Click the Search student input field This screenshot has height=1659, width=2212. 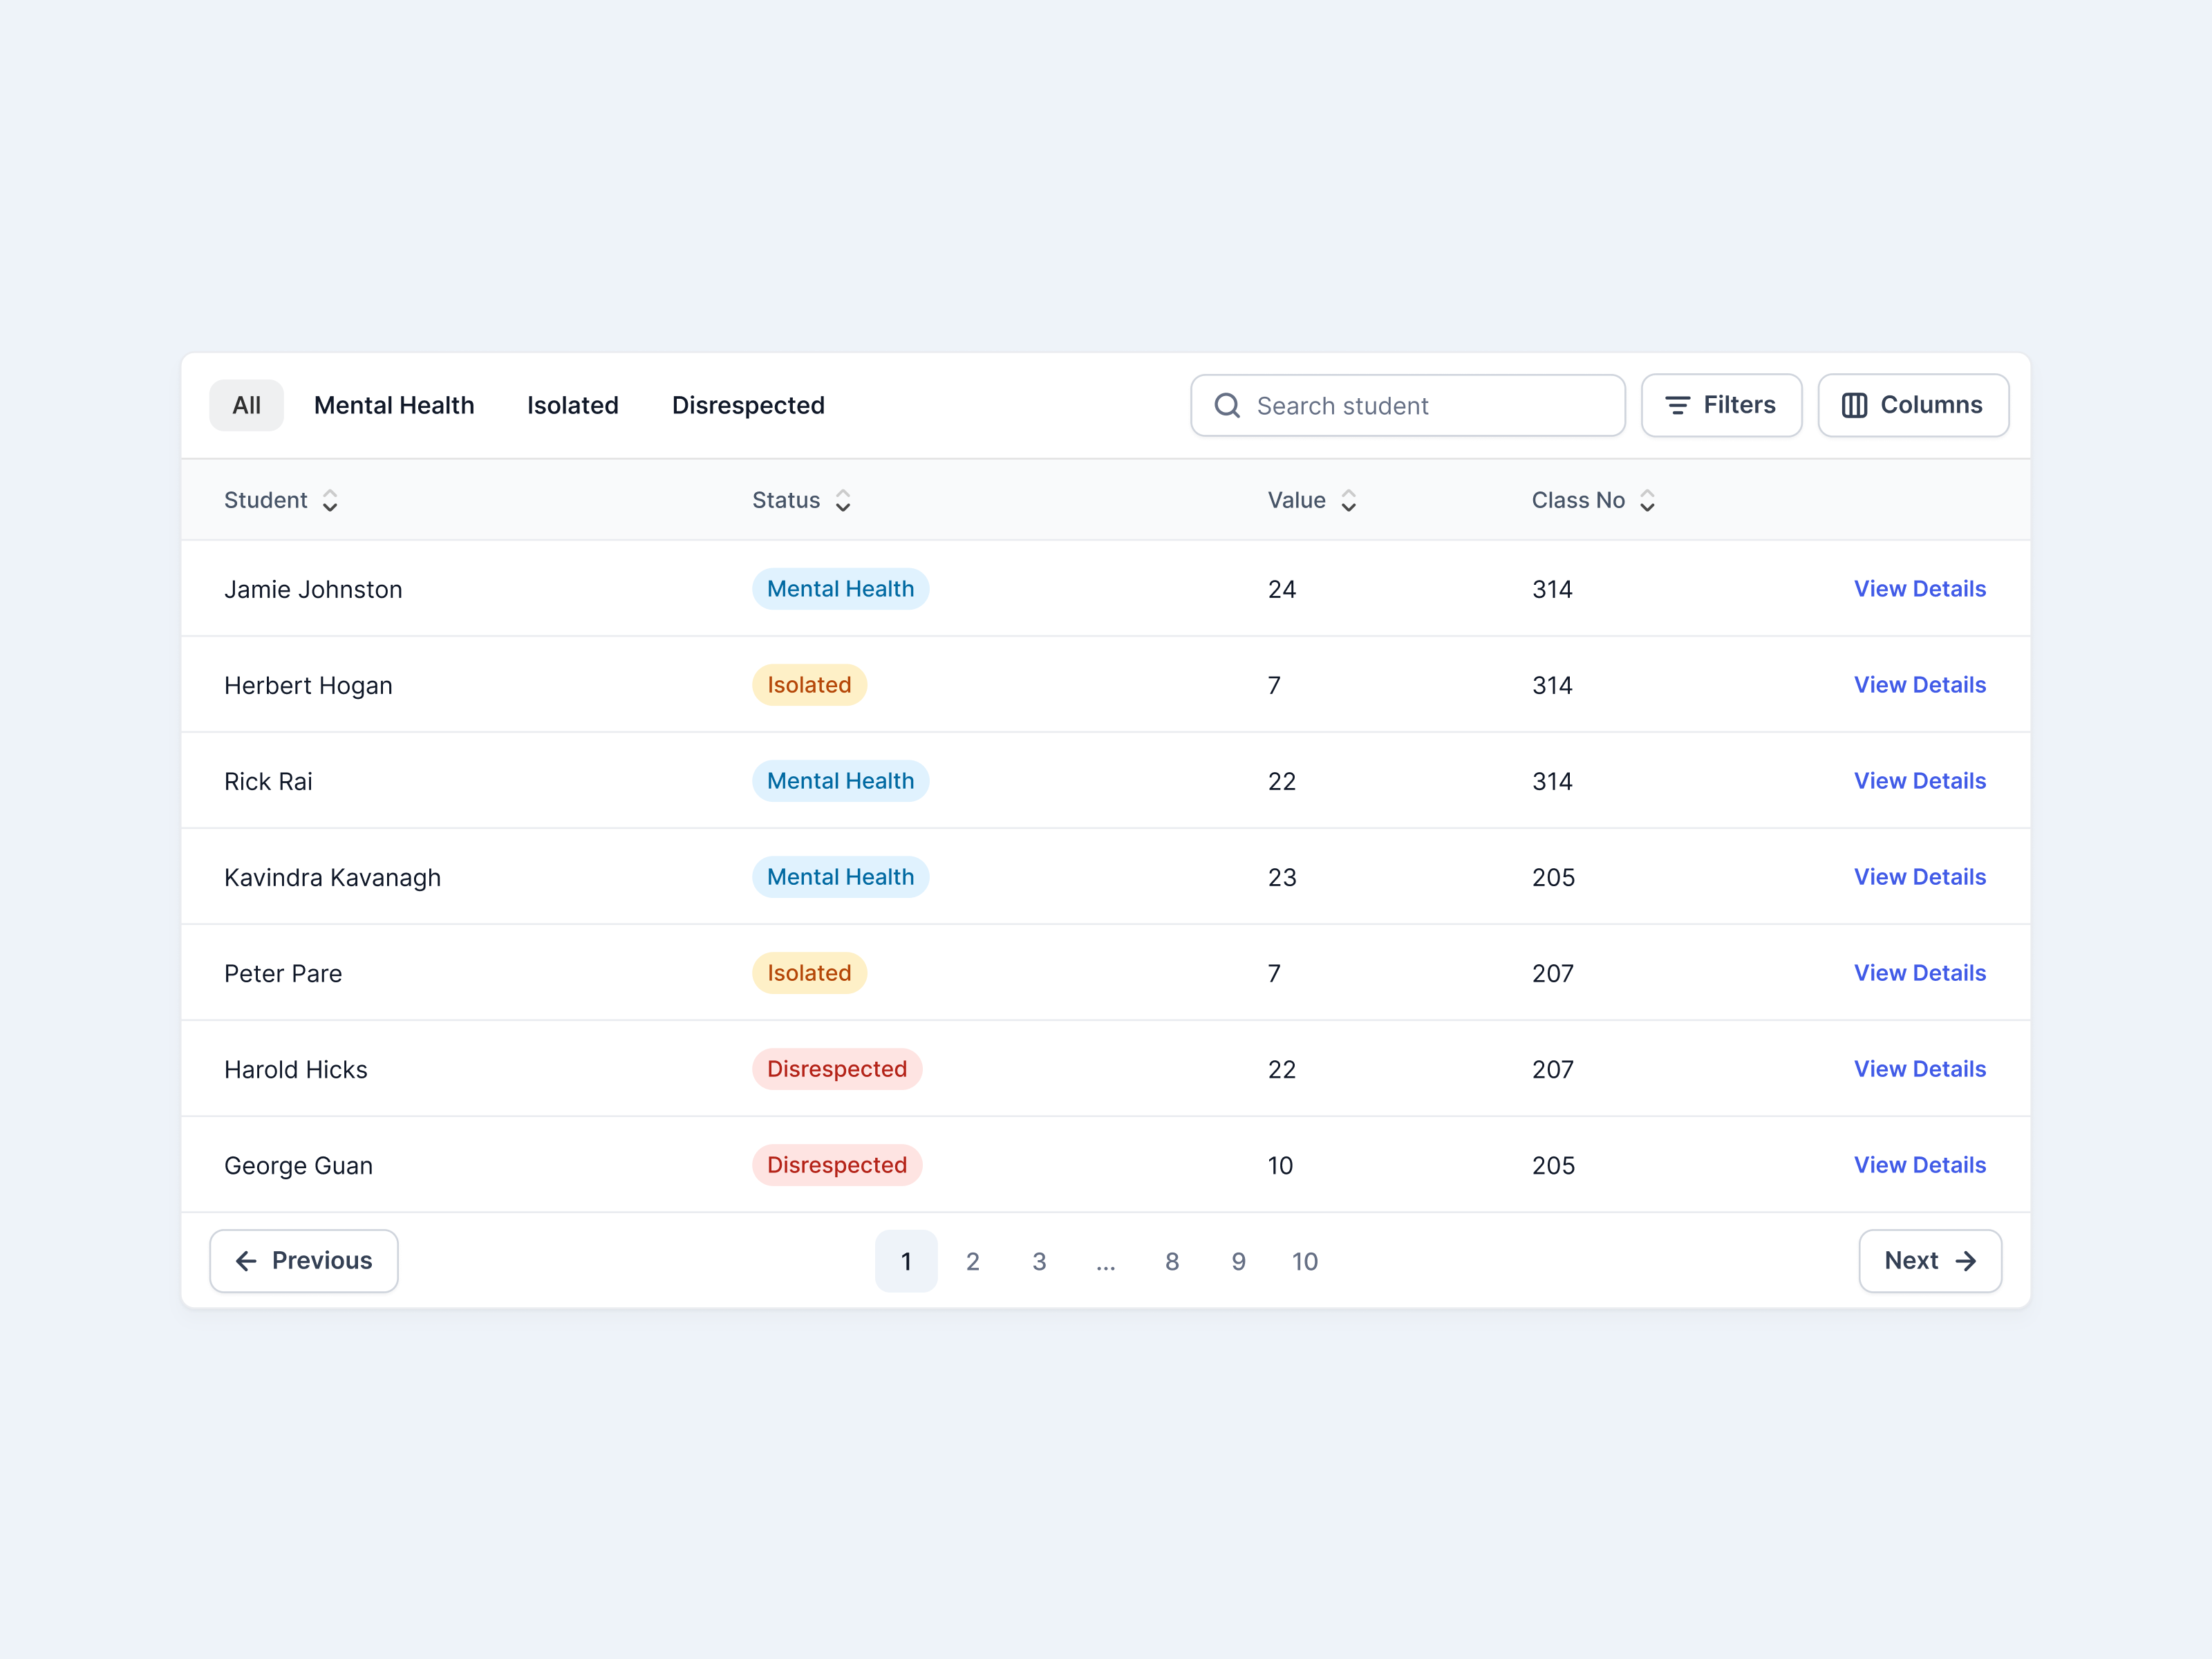pos(1430,405)
